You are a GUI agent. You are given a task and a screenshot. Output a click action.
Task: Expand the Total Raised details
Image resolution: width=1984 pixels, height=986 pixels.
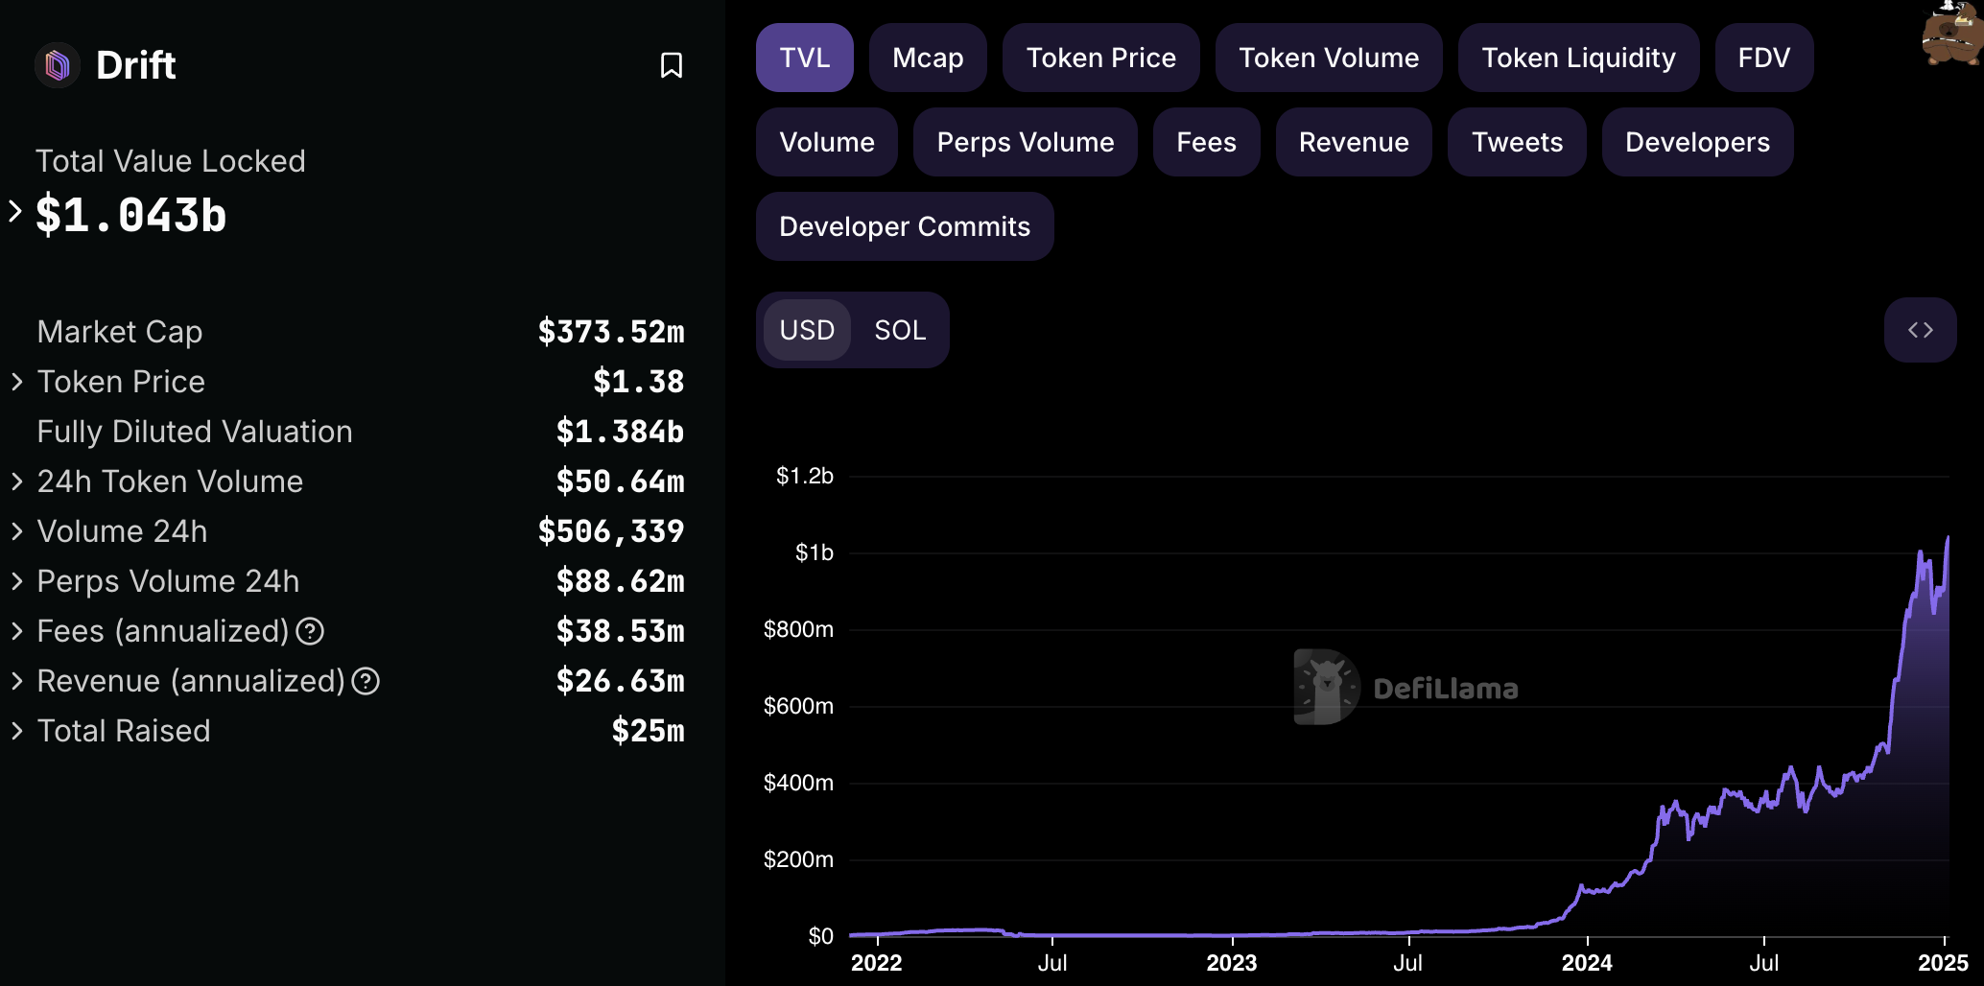(x=17, y=731)
